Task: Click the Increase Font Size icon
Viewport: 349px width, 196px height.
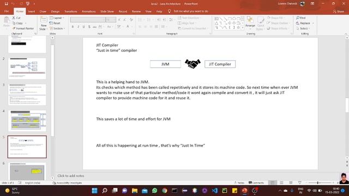Action: point(119,20)
